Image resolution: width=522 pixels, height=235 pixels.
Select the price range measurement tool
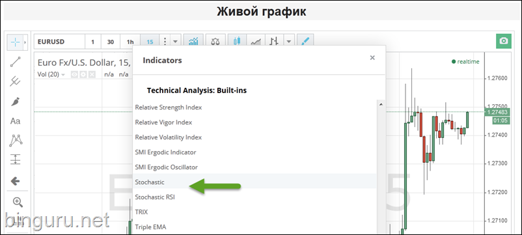[16, 159]
